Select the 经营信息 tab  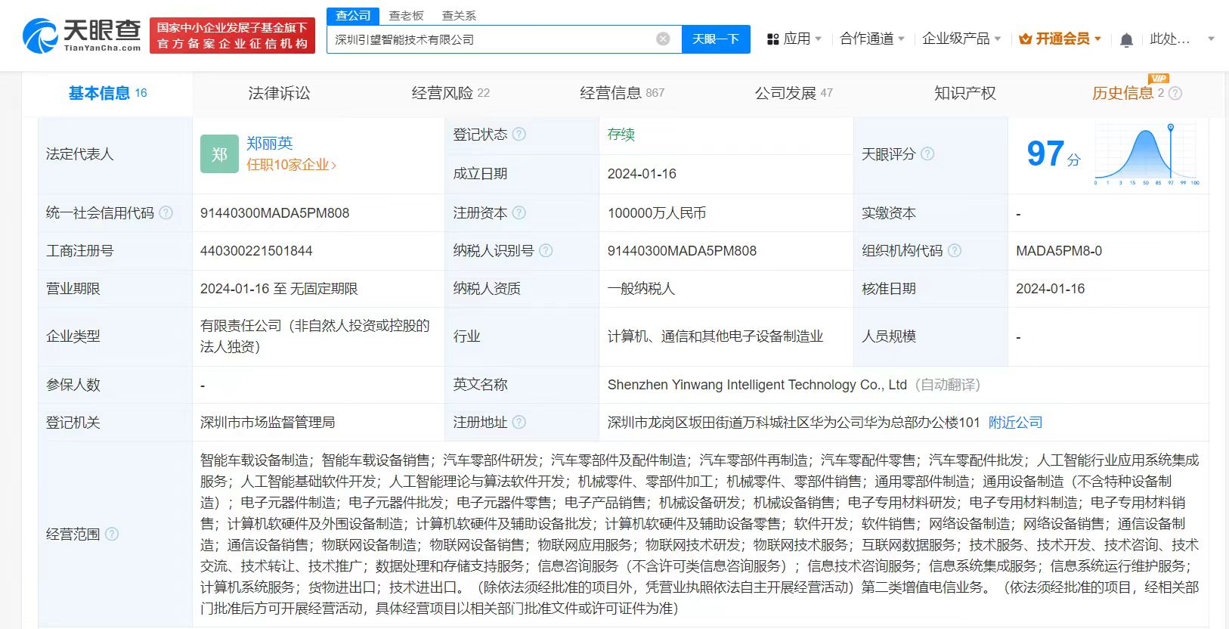[x=622, y=94]
